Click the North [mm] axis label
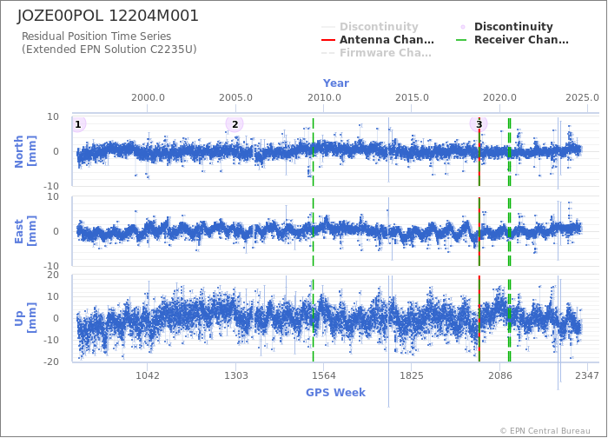The width and height of the screenshot is (608, 438). click(x=25, y=151)
